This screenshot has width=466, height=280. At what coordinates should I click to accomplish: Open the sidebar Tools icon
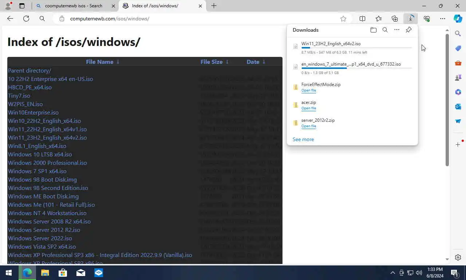click(x=458, y=63)
